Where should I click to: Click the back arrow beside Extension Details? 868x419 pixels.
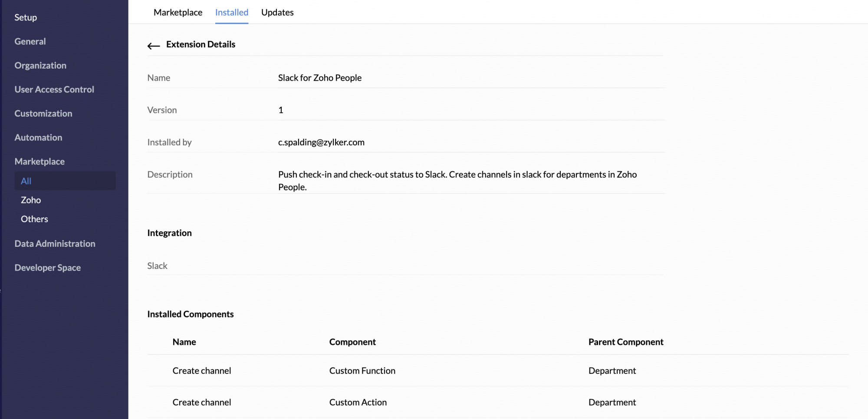click(x=153, y=46)
